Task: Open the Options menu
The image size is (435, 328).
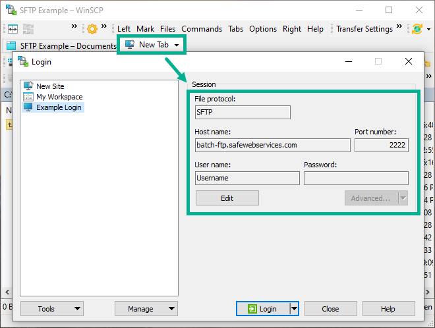Action: click(263, 29)
